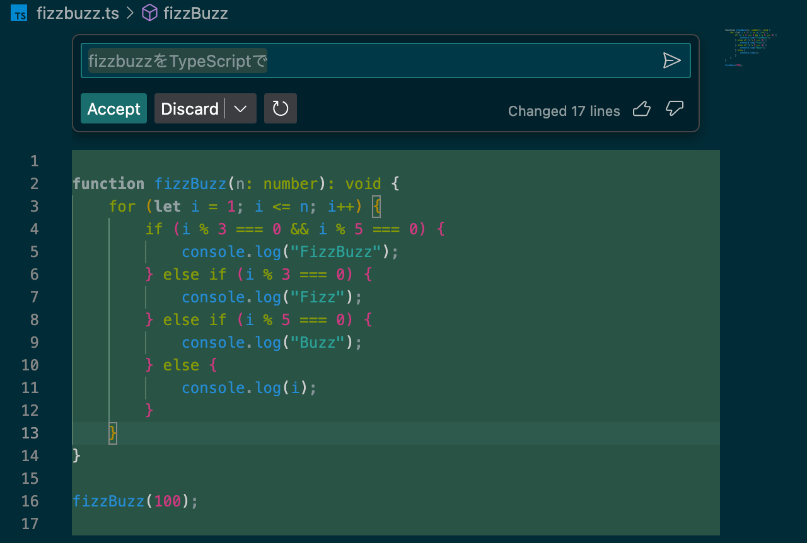Click the fizzBuzz symbol cube icon
Image resolution: width=807 pixels, height=543 pixels.
point(149,13)
